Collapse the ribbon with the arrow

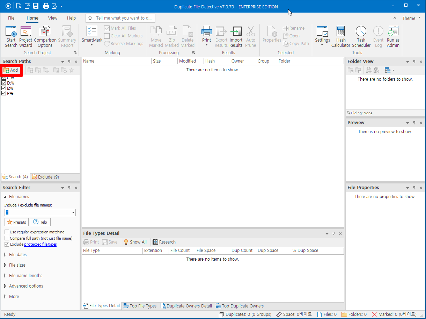pos(395,18)
